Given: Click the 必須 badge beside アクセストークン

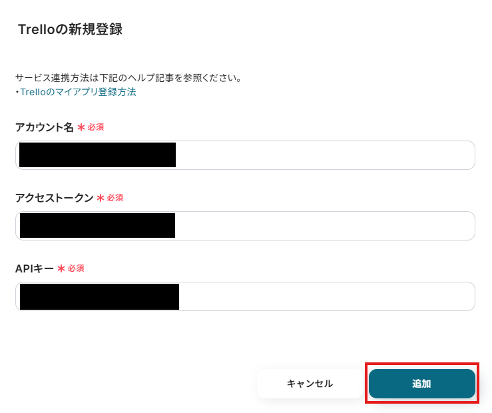Looking at the screenshot, I should coord(115,197).
